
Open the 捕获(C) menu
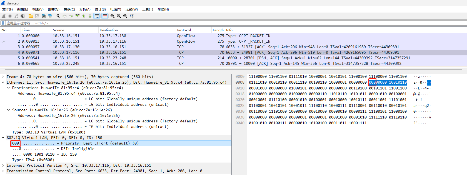pyautogui.click(x=69, y=9)
